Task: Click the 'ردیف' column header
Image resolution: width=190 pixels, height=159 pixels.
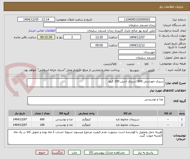Action: pos(182,113)
